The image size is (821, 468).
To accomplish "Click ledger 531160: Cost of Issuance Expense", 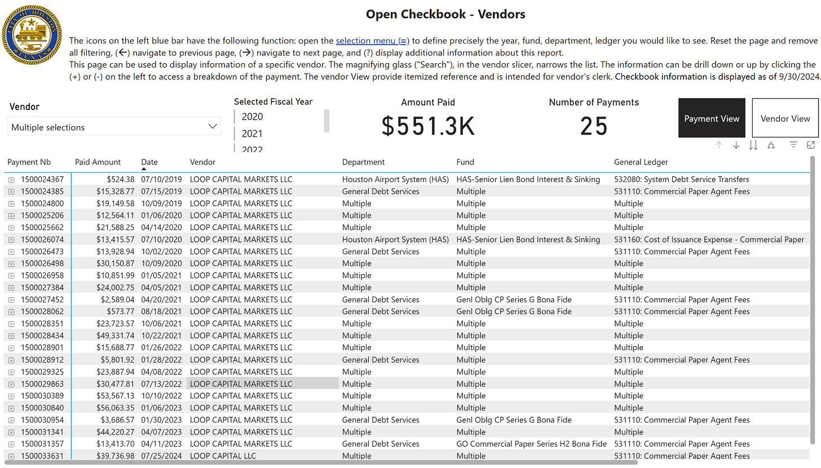I will [709, 240].
